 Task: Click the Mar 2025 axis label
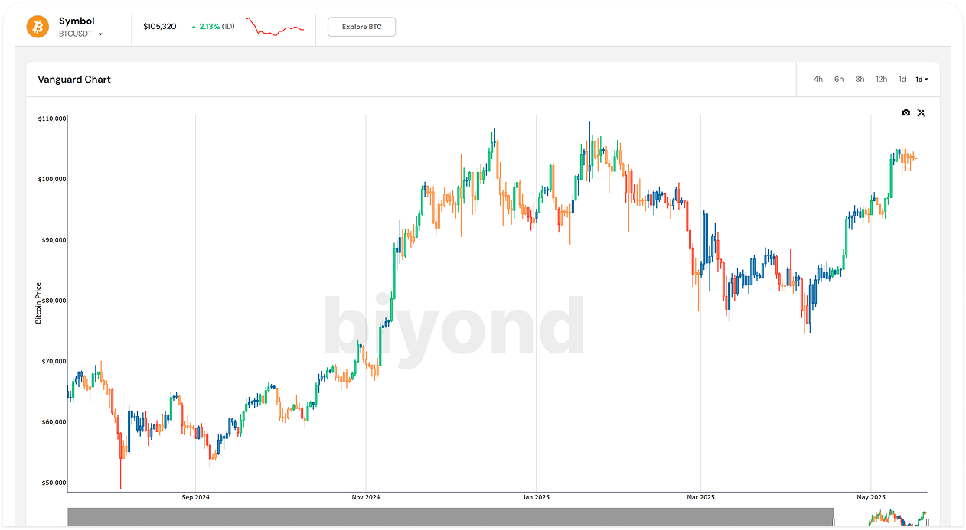tap(700, 497)
